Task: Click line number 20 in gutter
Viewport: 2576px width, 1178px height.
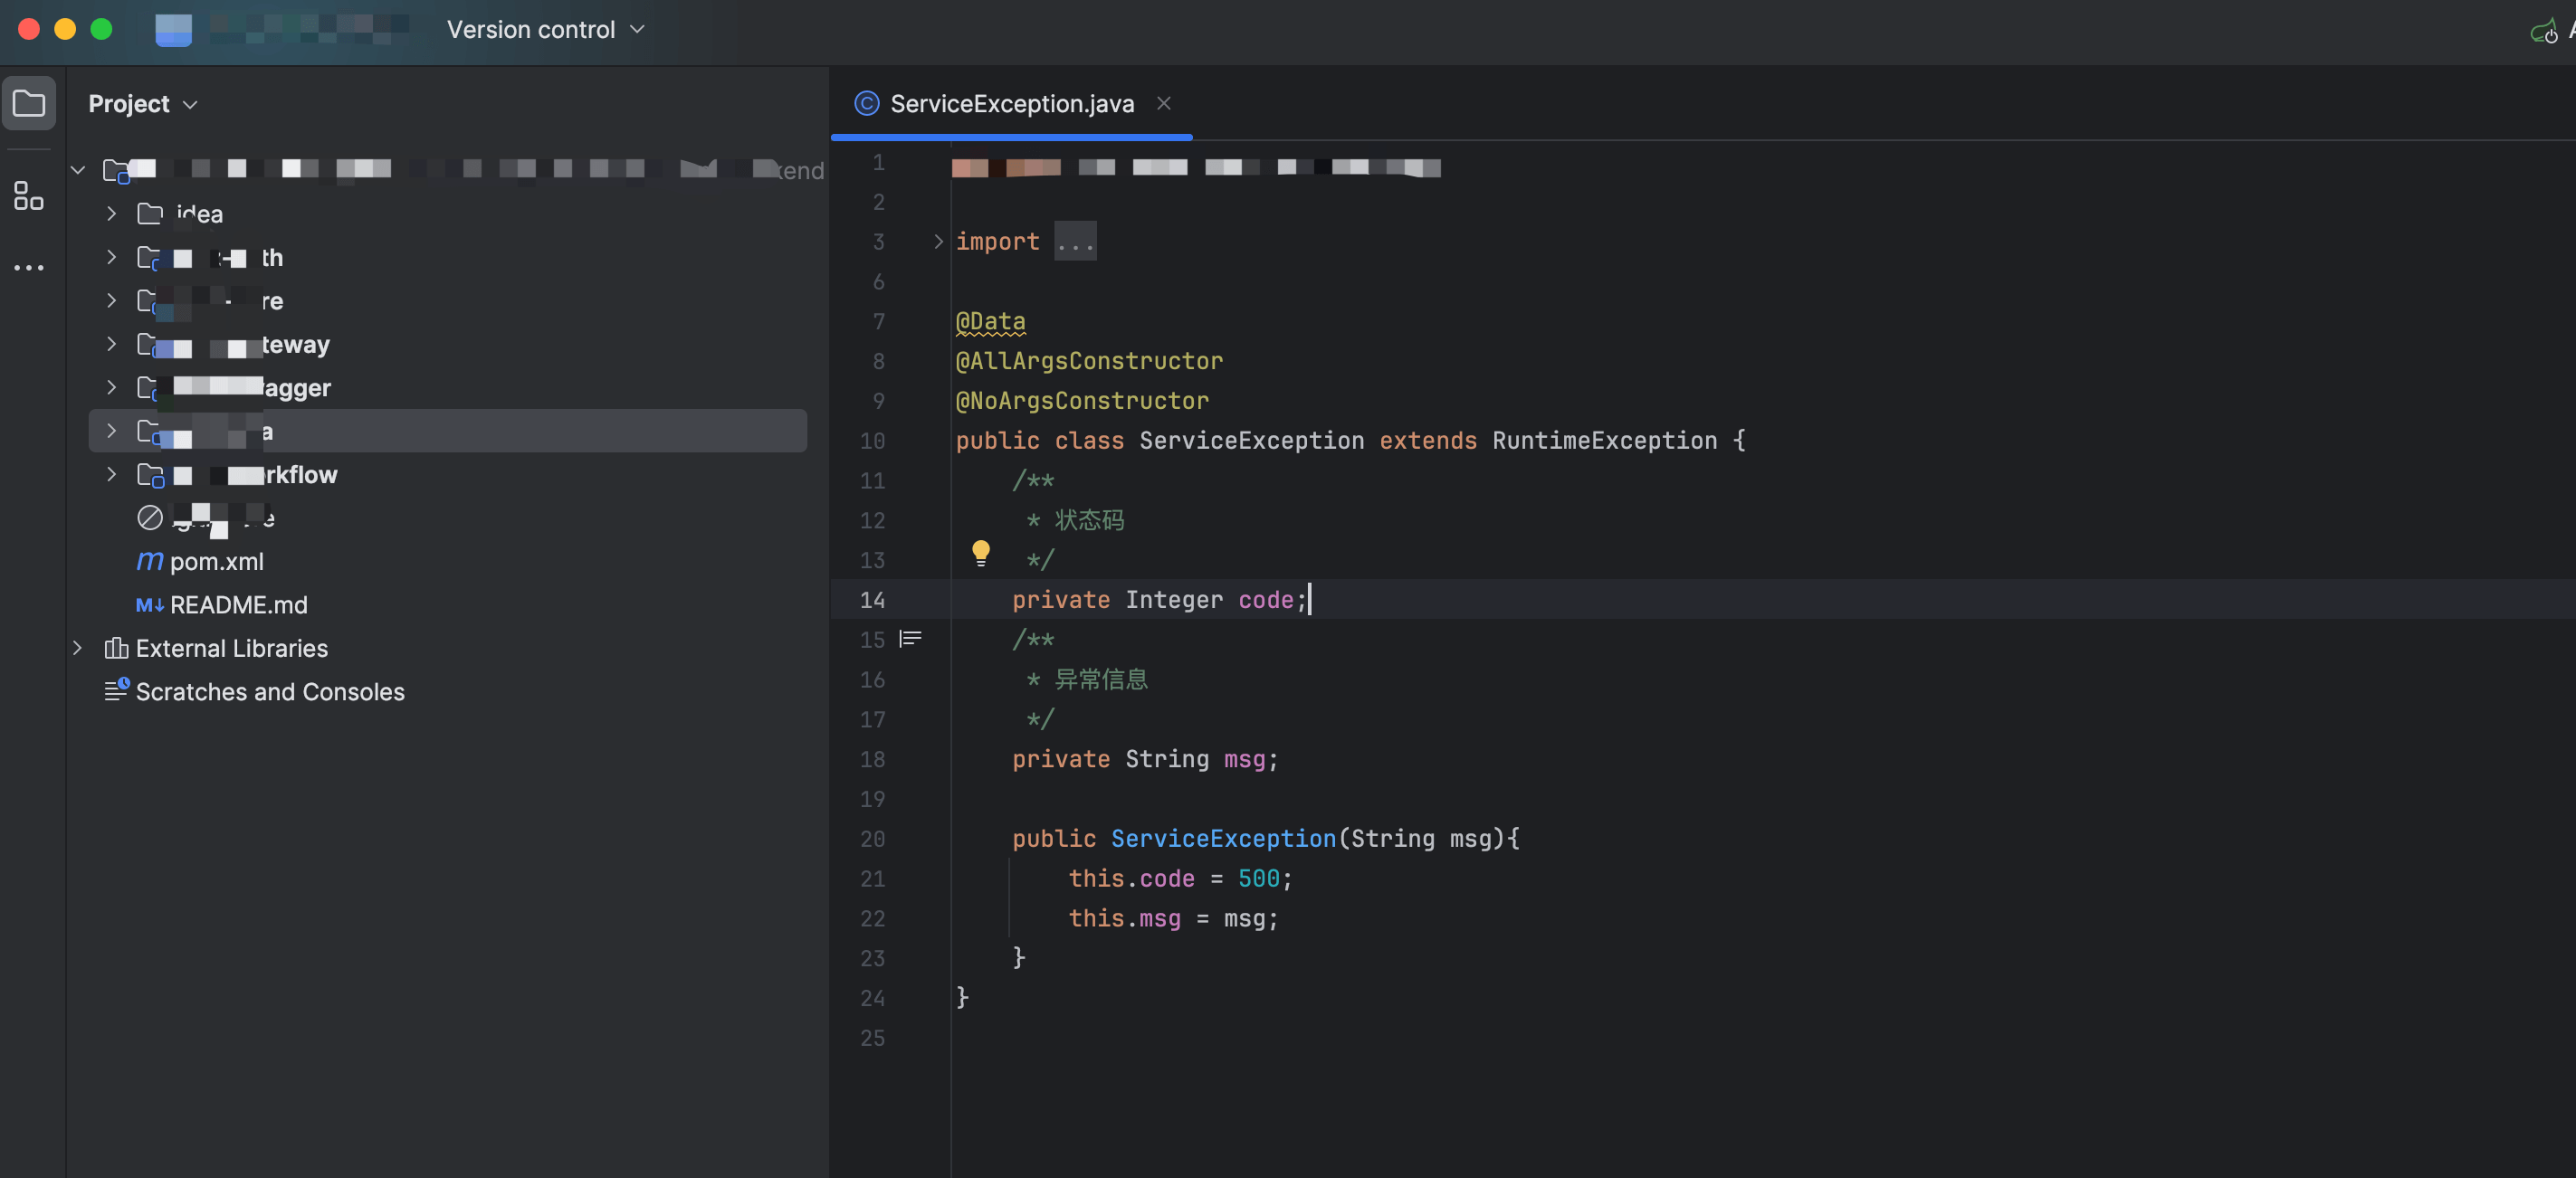Action: click(x=872, y=839)
